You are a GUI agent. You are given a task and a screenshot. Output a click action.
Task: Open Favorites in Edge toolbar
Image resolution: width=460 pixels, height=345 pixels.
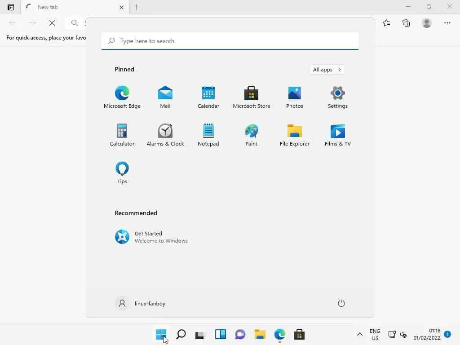tap(386, 23)
